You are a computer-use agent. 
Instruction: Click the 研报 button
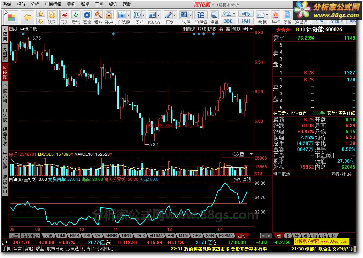point(246,14)
